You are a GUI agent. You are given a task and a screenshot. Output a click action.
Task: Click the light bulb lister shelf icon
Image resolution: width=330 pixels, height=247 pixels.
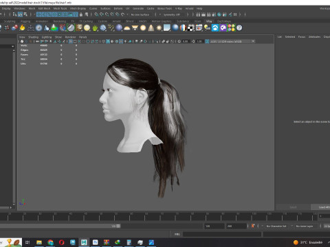click(x=207, y=28)
